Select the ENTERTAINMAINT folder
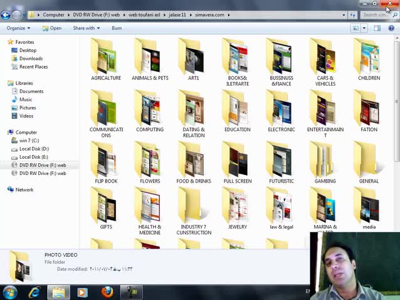 325,114
